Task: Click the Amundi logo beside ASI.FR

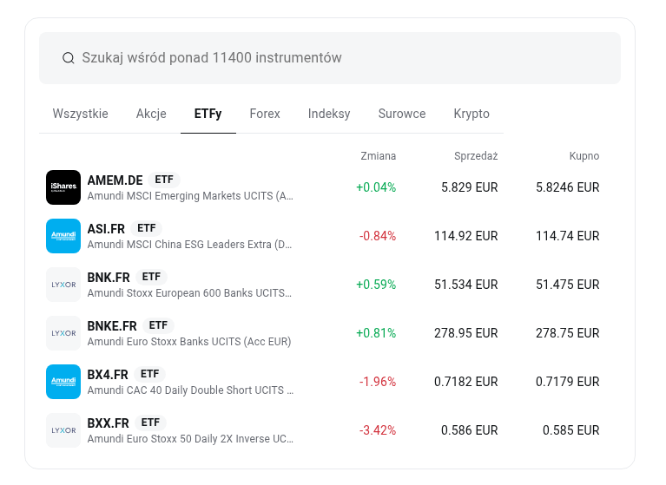Action: (63, 236)
